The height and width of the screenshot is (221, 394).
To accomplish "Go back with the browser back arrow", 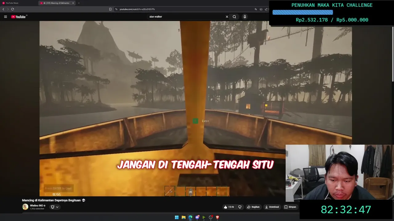I will [x=3, y=9].
